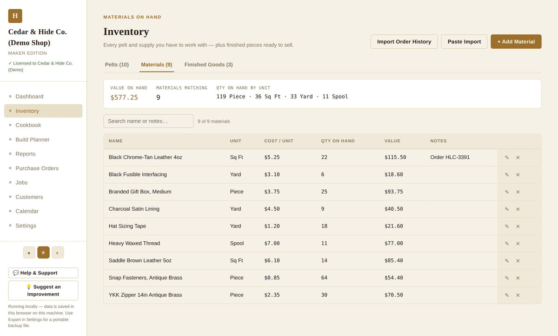Delete the Black Fusible Interfacing material
The width and height of the screenshot is (558, 336).
[x=518, y=175]
